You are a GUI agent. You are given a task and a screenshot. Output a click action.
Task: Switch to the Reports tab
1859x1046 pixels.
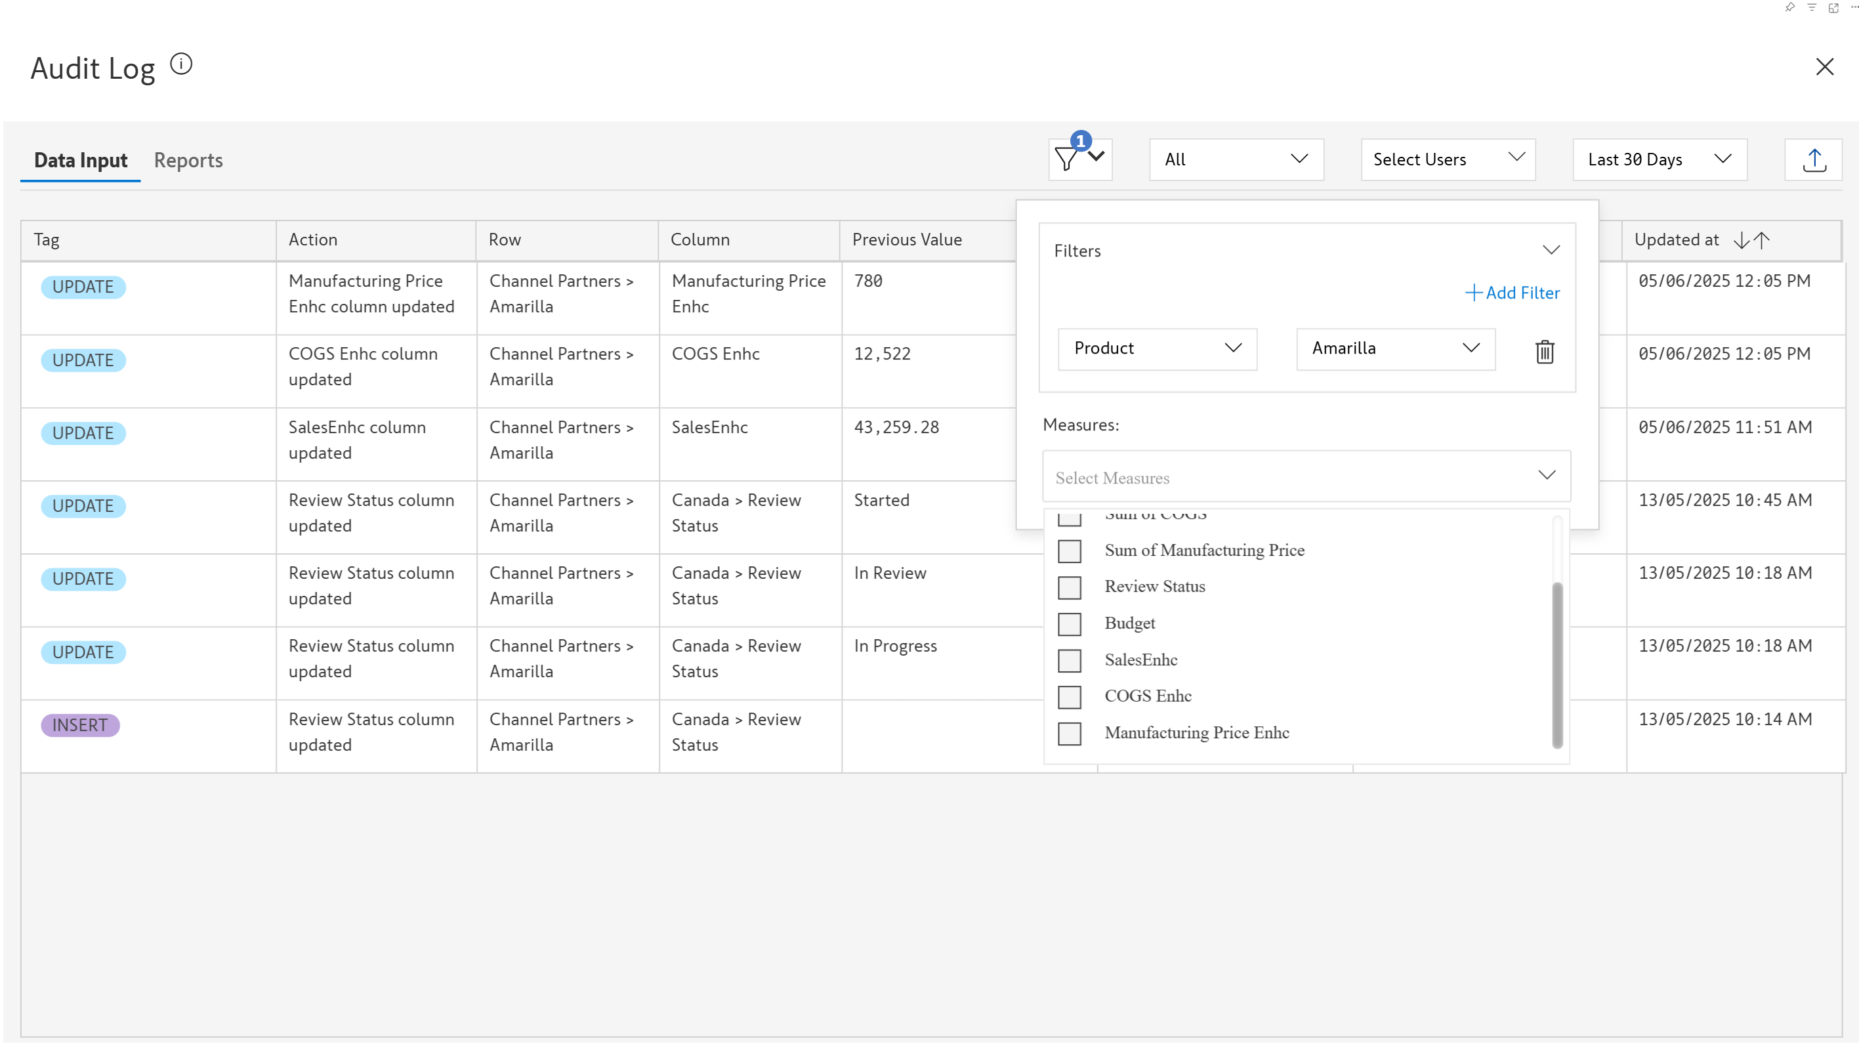coord(188,160)
